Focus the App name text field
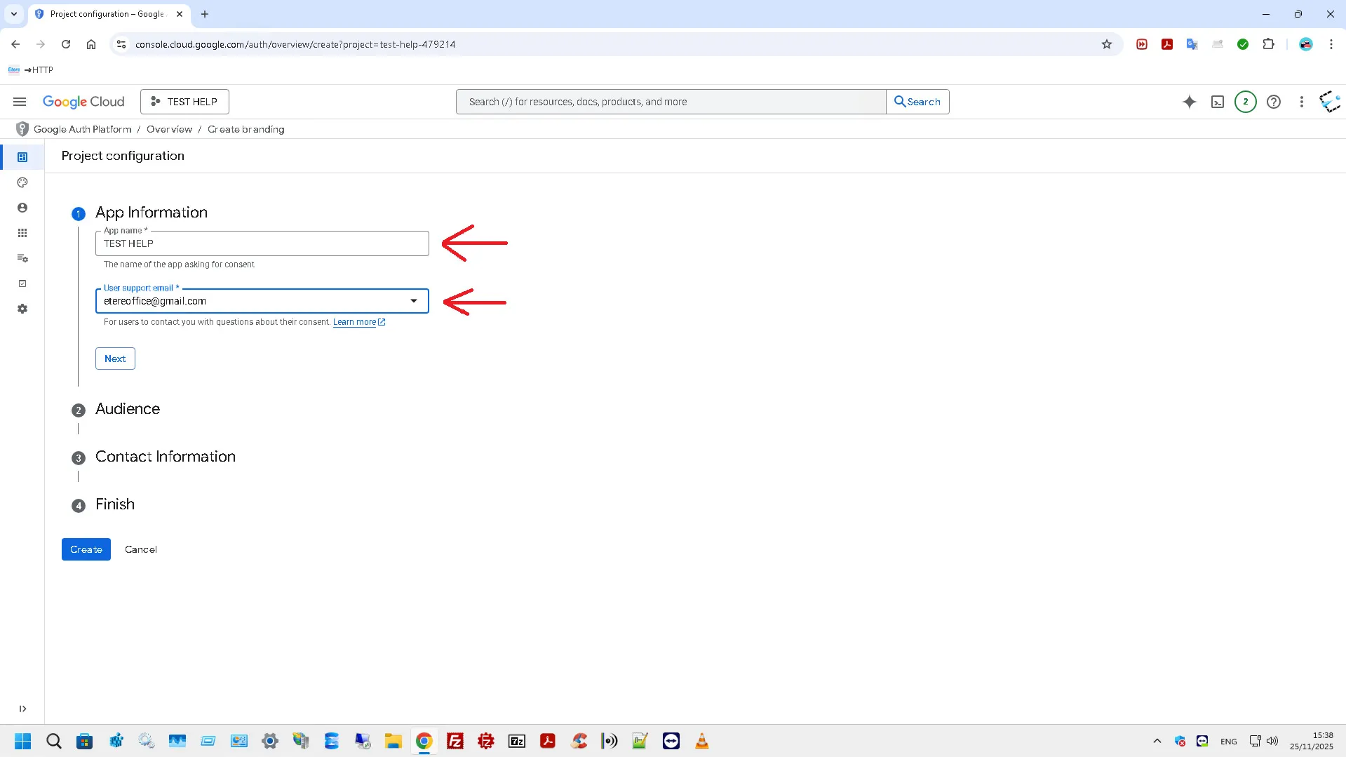Image resolution: width=1346 pixels, height=757 pixels. 262,243
